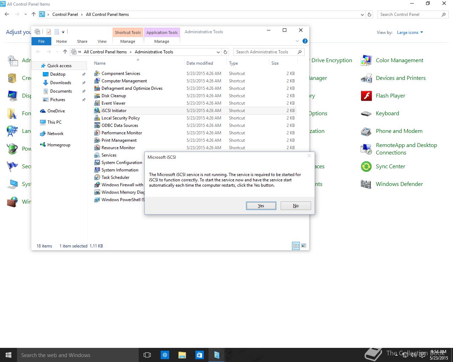The height and width of the screenshot is (362, 453).
Task: Click in the Search Control Panel box
Action: click(x=413, y=14)
